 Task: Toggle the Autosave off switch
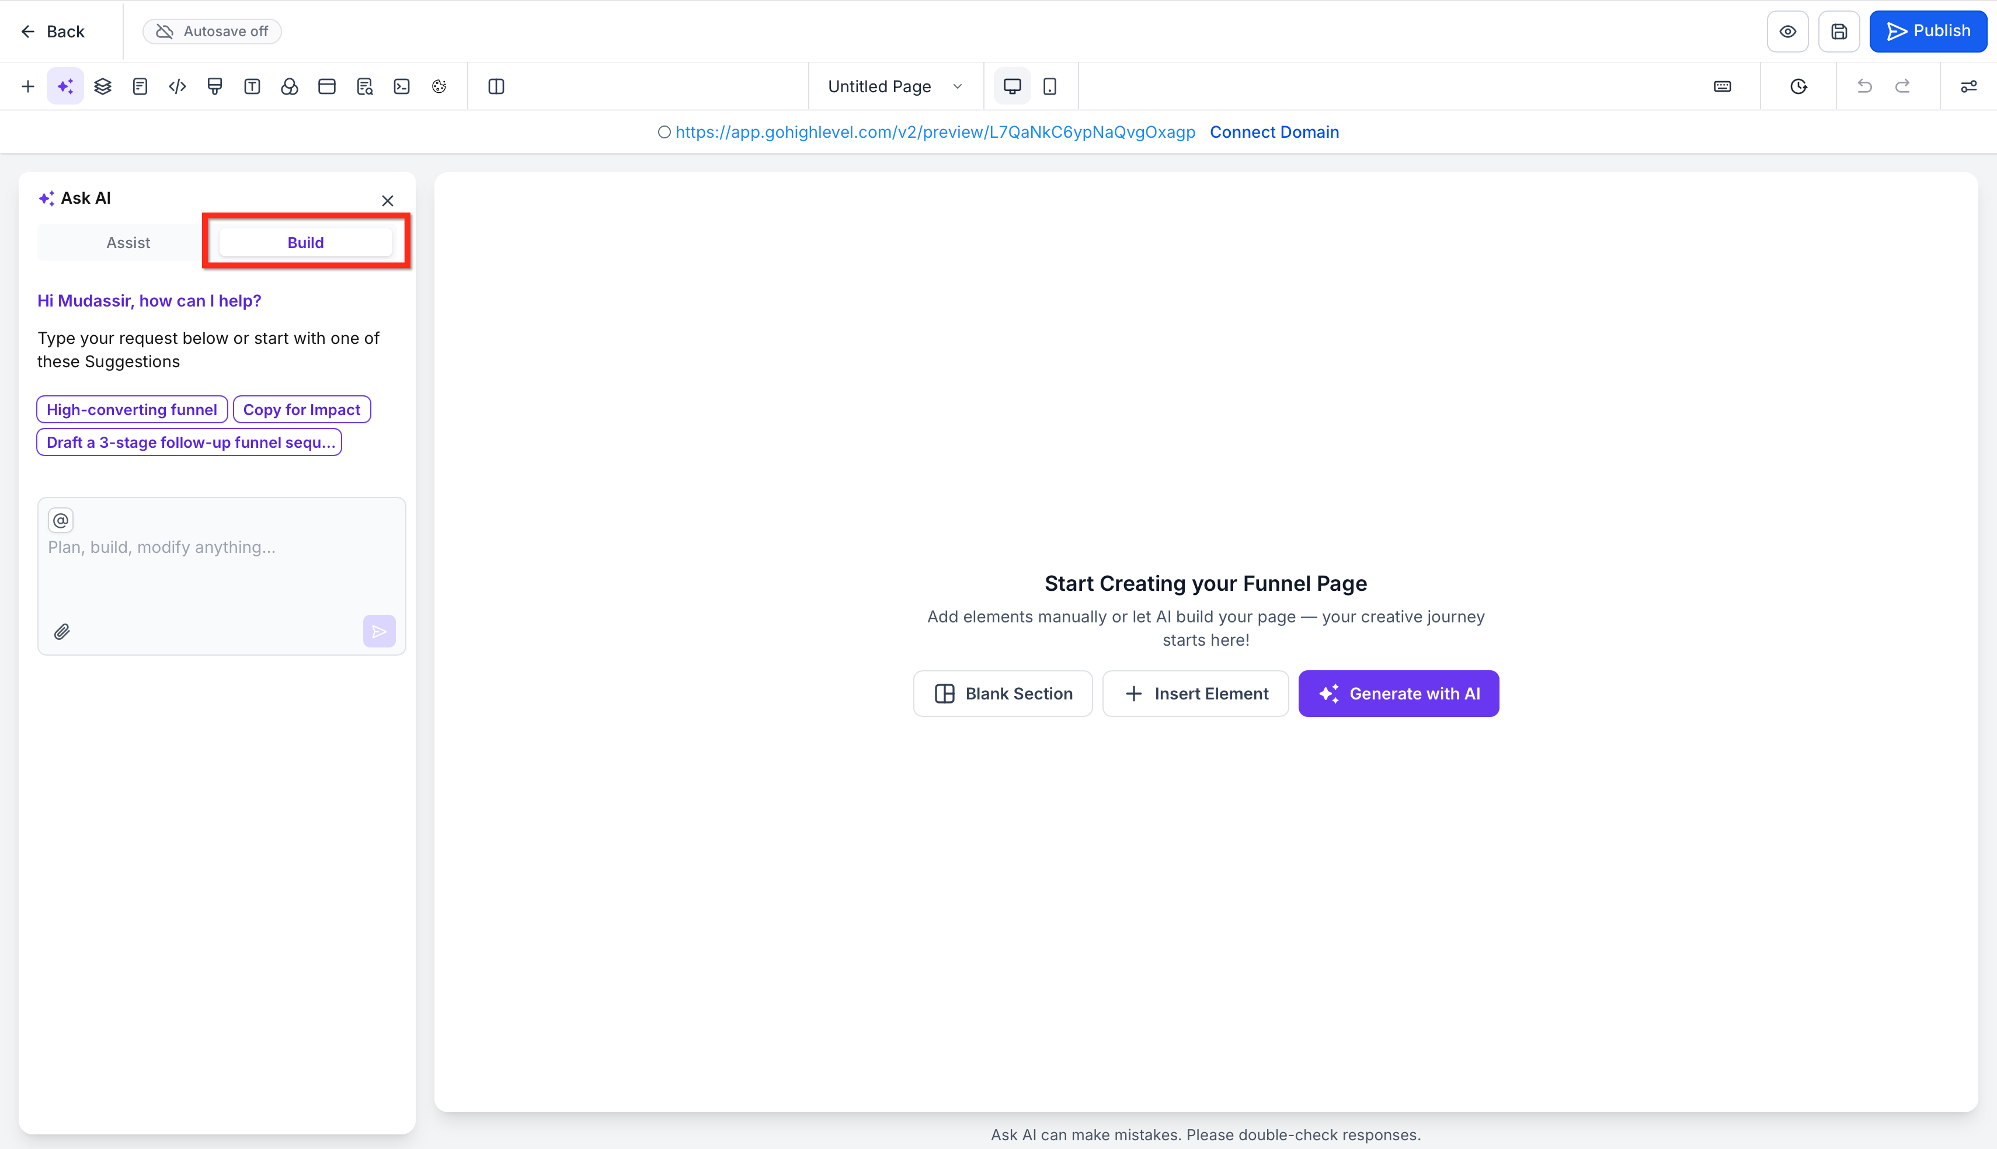212,32
